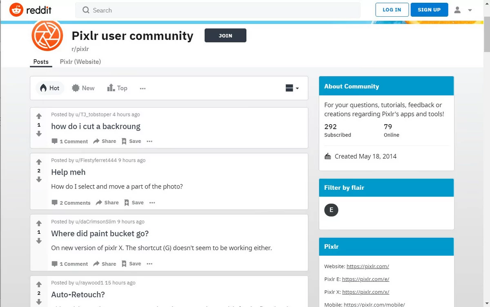Join the Pixlr user community
The image size is (490, 307).
pos(225,35)
